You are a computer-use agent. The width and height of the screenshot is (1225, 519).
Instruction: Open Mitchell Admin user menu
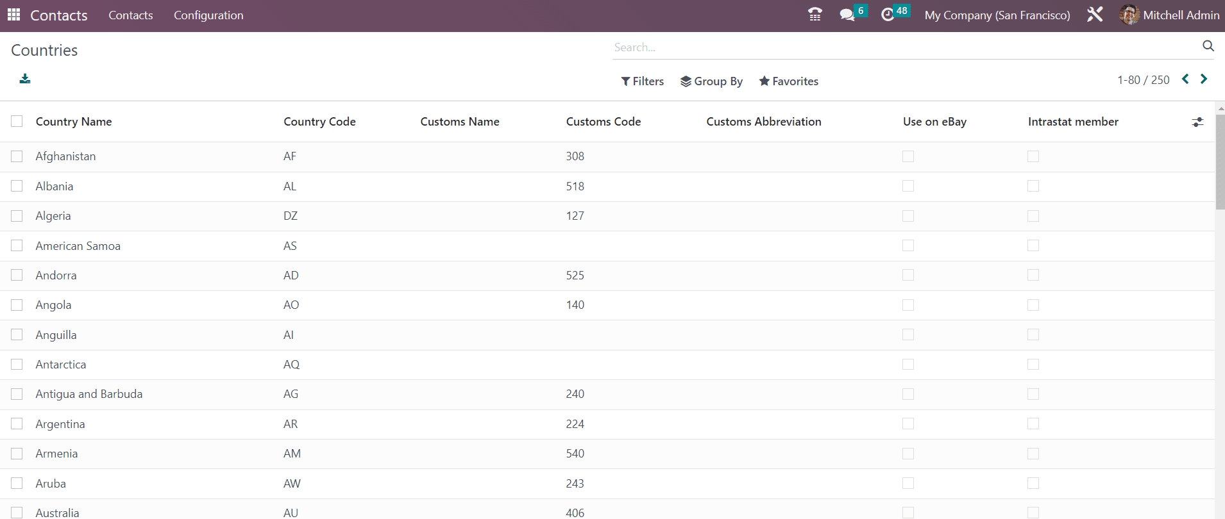[1169, 15]
